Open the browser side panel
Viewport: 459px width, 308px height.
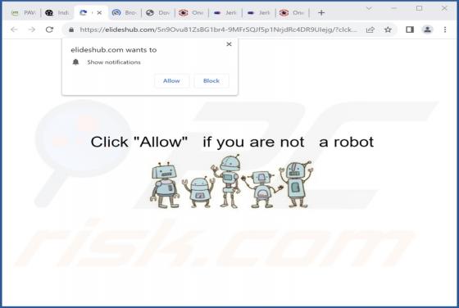(410, 29)
